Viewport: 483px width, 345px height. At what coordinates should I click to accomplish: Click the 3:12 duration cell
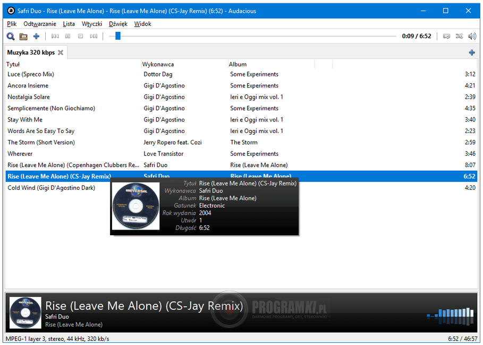(x=470, y=74)
